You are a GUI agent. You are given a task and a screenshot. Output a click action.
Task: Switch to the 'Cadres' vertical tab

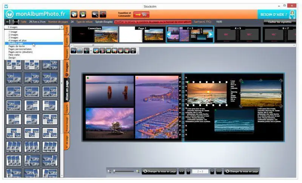tap(67, 41)
